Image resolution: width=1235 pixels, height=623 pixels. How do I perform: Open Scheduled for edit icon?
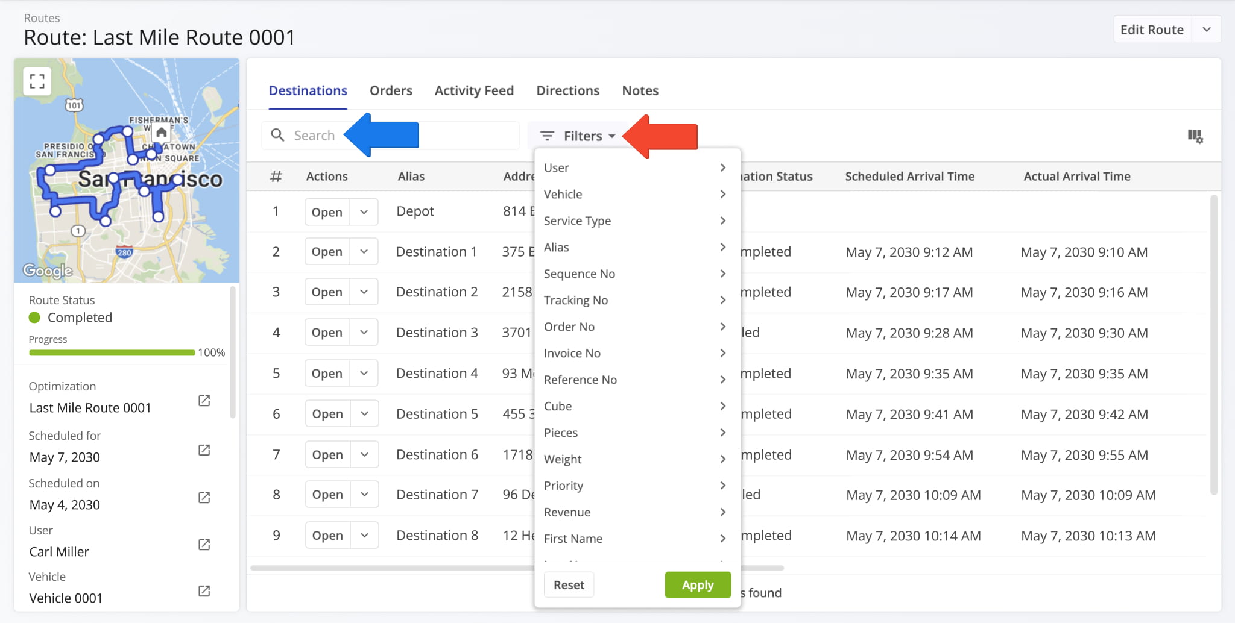pos(204,450)
